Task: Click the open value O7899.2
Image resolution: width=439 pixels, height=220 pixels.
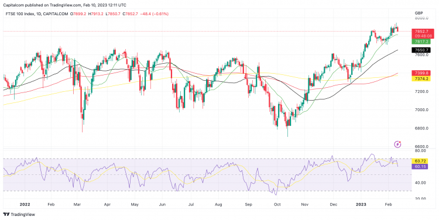Action: [78, 13]
